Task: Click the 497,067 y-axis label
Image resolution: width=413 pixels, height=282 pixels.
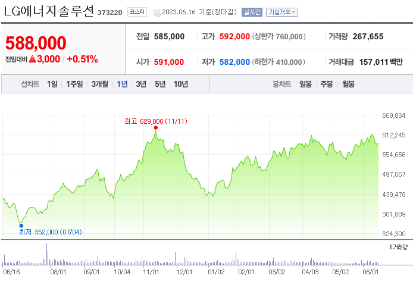Action: [x=394, y=174]
